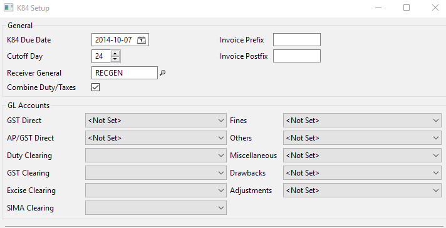Click the K84 Due Date label
Screen dimensions: 446x228
[29, 40]
